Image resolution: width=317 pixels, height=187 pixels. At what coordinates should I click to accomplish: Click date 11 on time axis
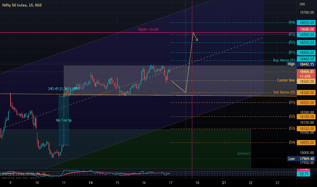(x=64, y=183)
